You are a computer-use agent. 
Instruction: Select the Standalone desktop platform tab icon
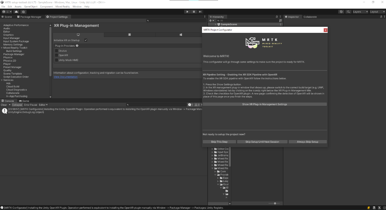tap(78, 35)
